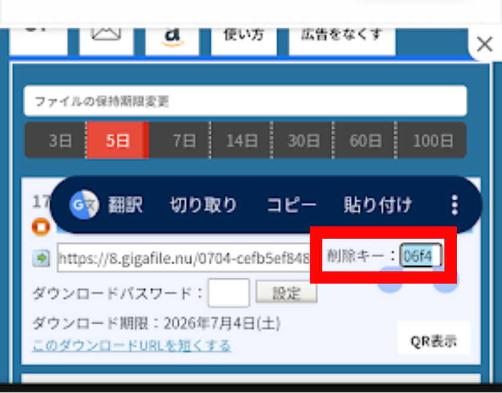Open the three-dot overflow menu

455,205
